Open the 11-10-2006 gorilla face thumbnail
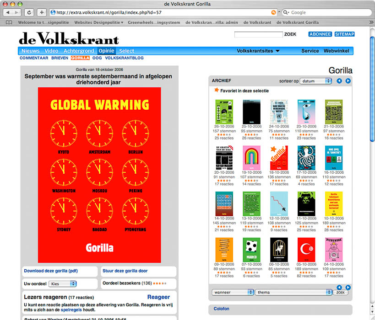Image resolution: width=375 pixels, height=320 pixels. [306, 204]
